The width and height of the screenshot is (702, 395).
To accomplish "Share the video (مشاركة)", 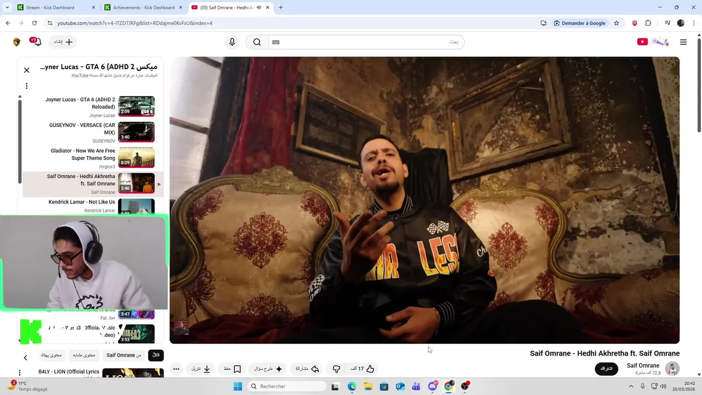I will 307,369.
